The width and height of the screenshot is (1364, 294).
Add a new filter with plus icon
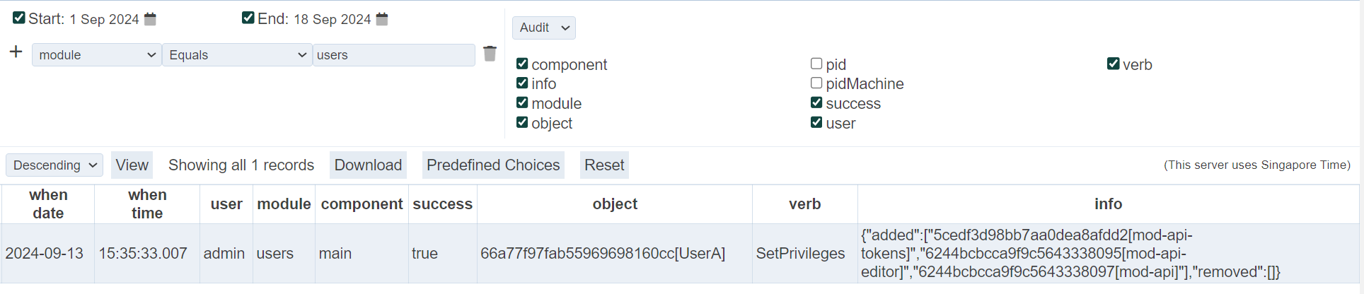pyautogui.click(x=16, y=52)
